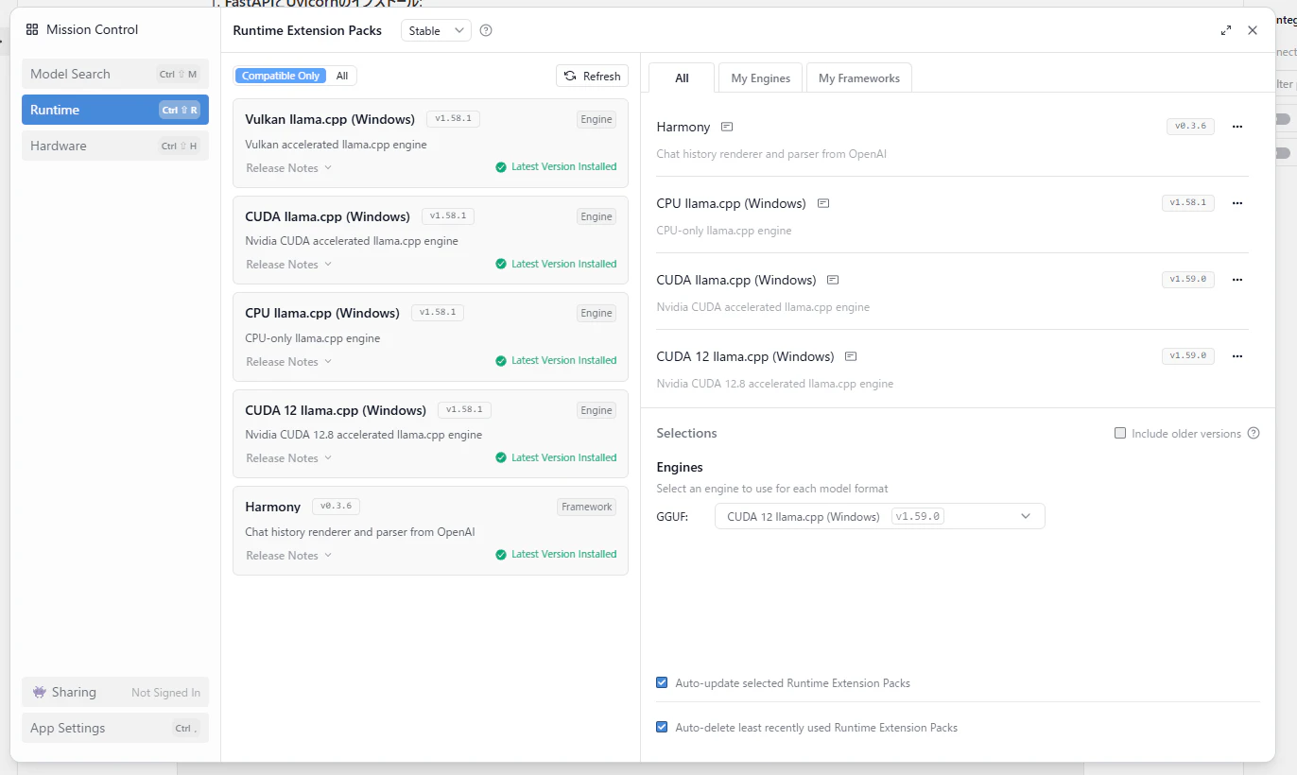Toggle Include older versions checkbox
1297x775 pixels.
coord(1120,433)
